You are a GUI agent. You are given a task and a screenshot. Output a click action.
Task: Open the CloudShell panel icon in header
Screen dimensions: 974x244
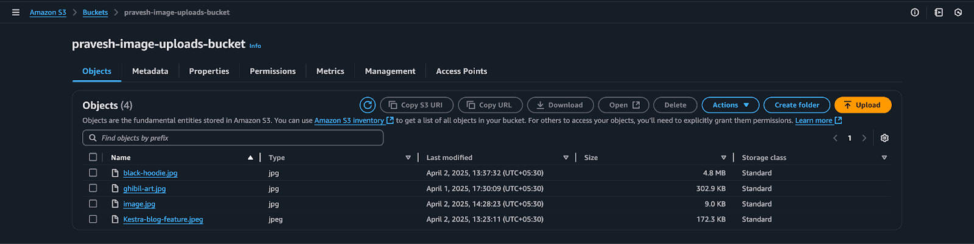pos(939,12)
